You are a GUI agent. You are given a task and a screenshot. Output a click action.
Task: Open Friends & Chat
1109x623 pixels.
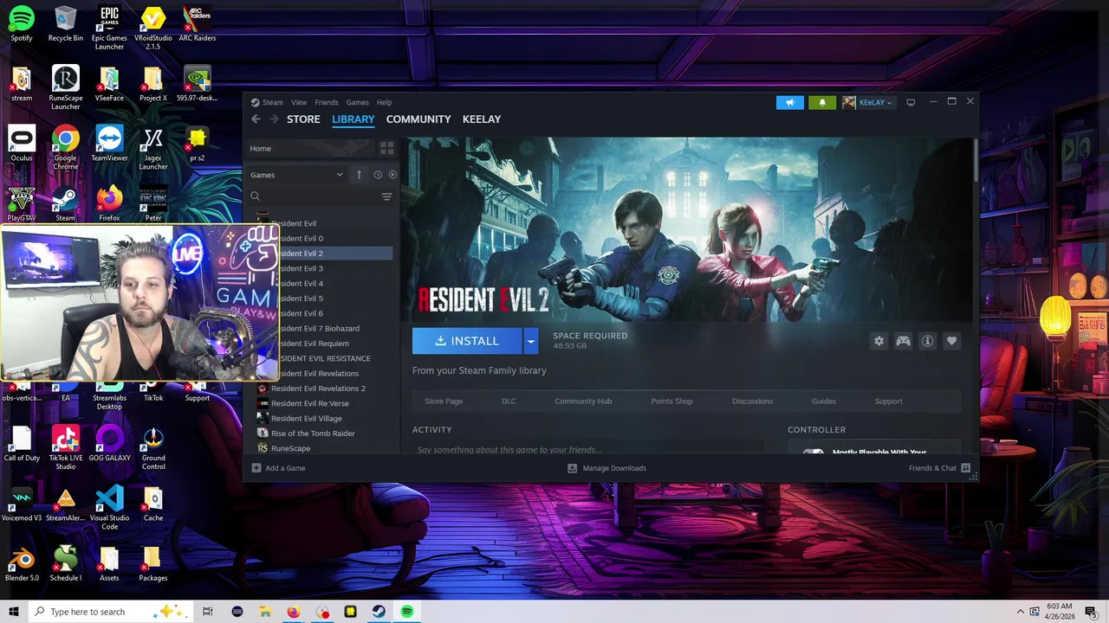[939, 468]
